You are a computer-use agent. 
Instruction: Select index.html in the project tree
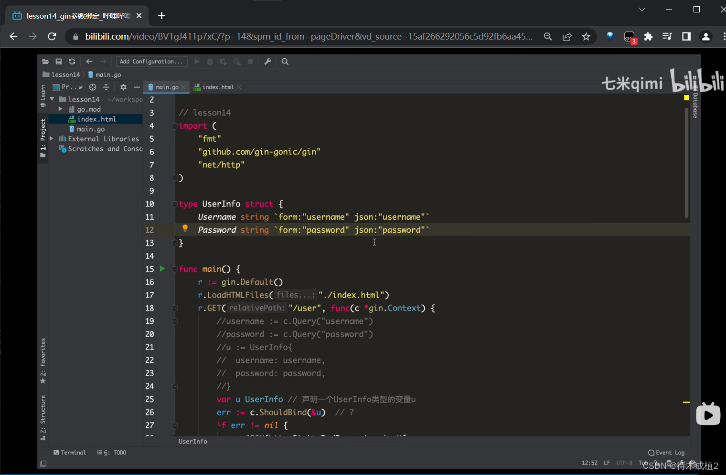coord(96,119)
